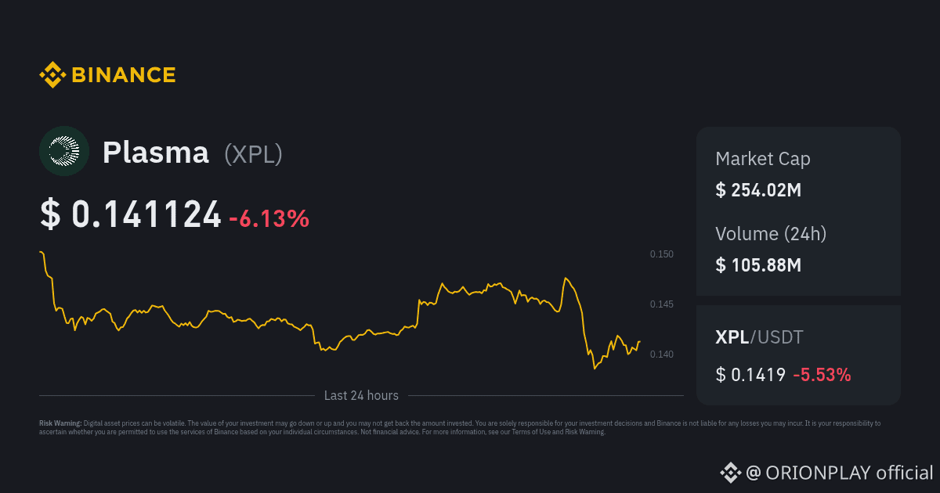This screenshot has height=493, width=940.
Task: Click the Last 24 hours label
Action: coord(361,396)
